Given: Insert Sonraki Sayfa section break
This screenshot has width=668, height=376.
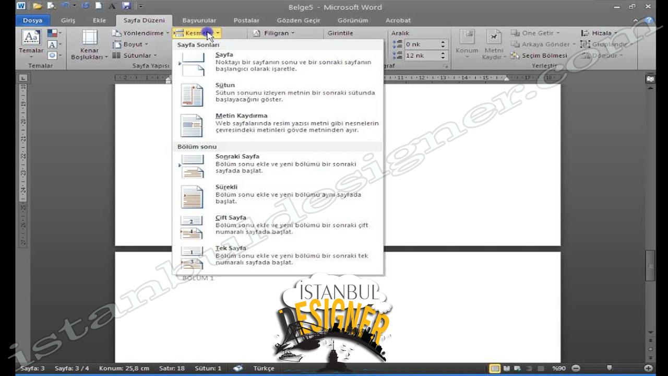Looking at the screenshot, I should (278, 166).
